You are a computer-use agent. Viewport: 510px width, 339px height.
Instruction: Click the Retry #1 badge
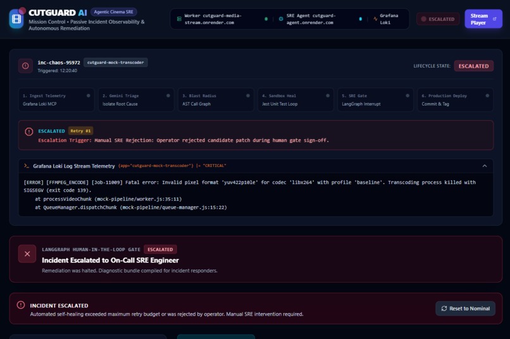click(80, 131)
